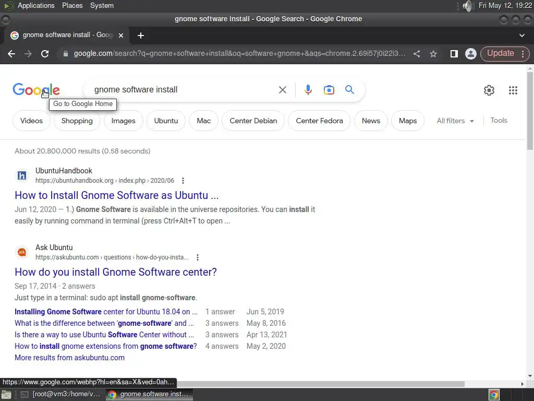This screenshot has width=534, height=401.
Task: Click the Ask Ubuntu favicon
Action: [22, 252]
